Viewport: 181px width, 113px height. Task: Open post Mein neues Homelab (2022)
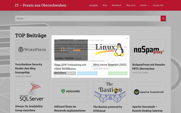[x=110, y=65]
